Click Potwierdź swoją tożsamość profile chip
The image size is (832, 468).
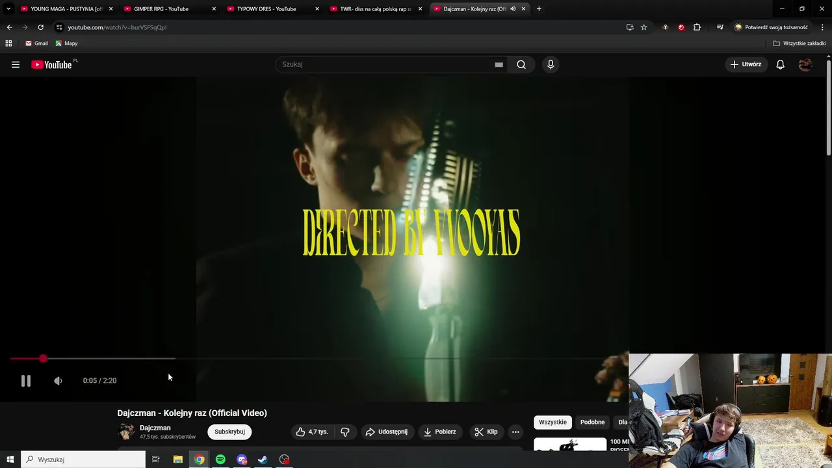(772, 27)
